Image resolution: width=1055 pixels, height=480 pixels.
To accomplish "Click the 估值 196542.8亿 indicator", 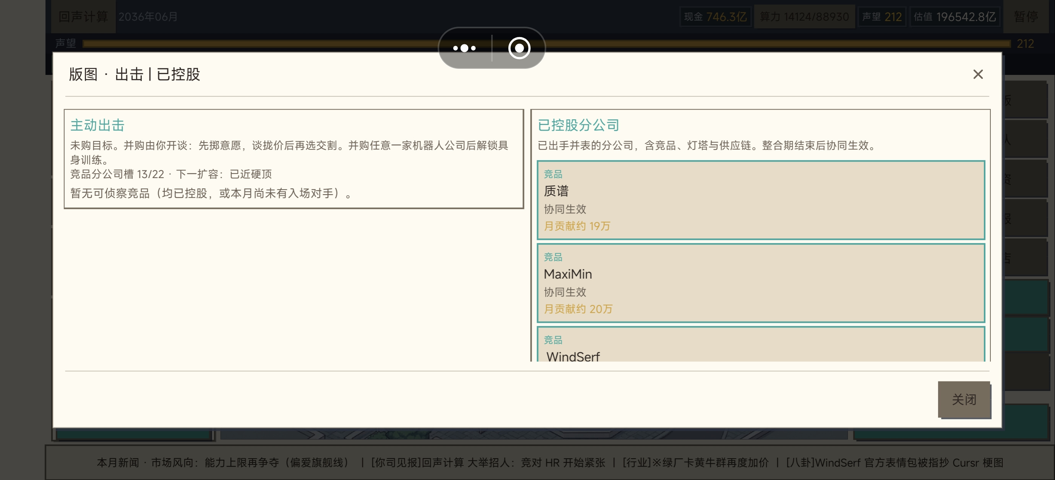I will point(954,16).
